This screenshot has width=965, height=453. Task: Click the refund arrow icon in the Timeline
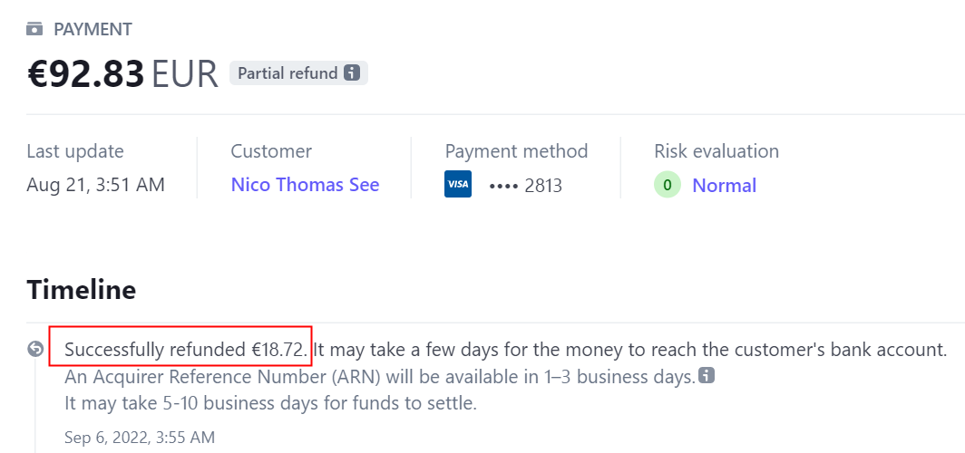coord(35,349)
